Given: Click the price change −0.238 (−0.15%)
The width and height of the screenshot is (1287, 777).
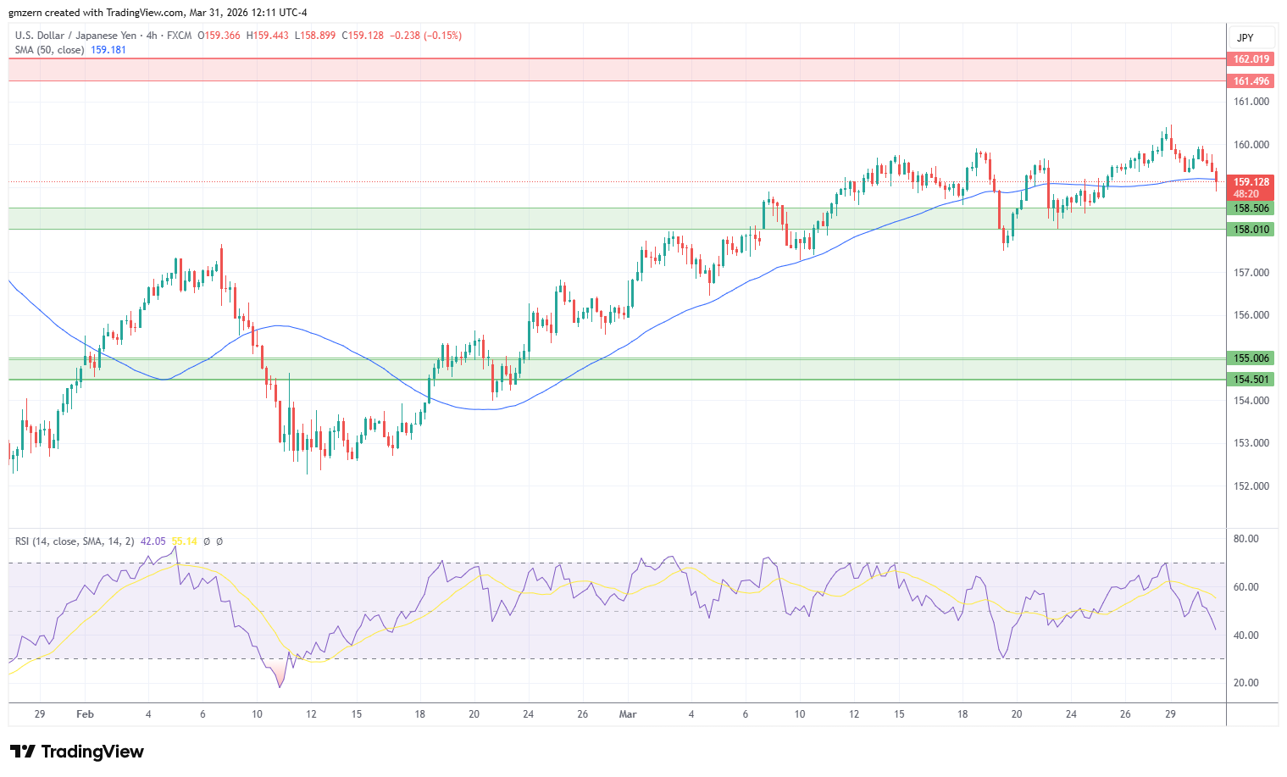Looking at the screenshot, I should click(x=425, y=36).
